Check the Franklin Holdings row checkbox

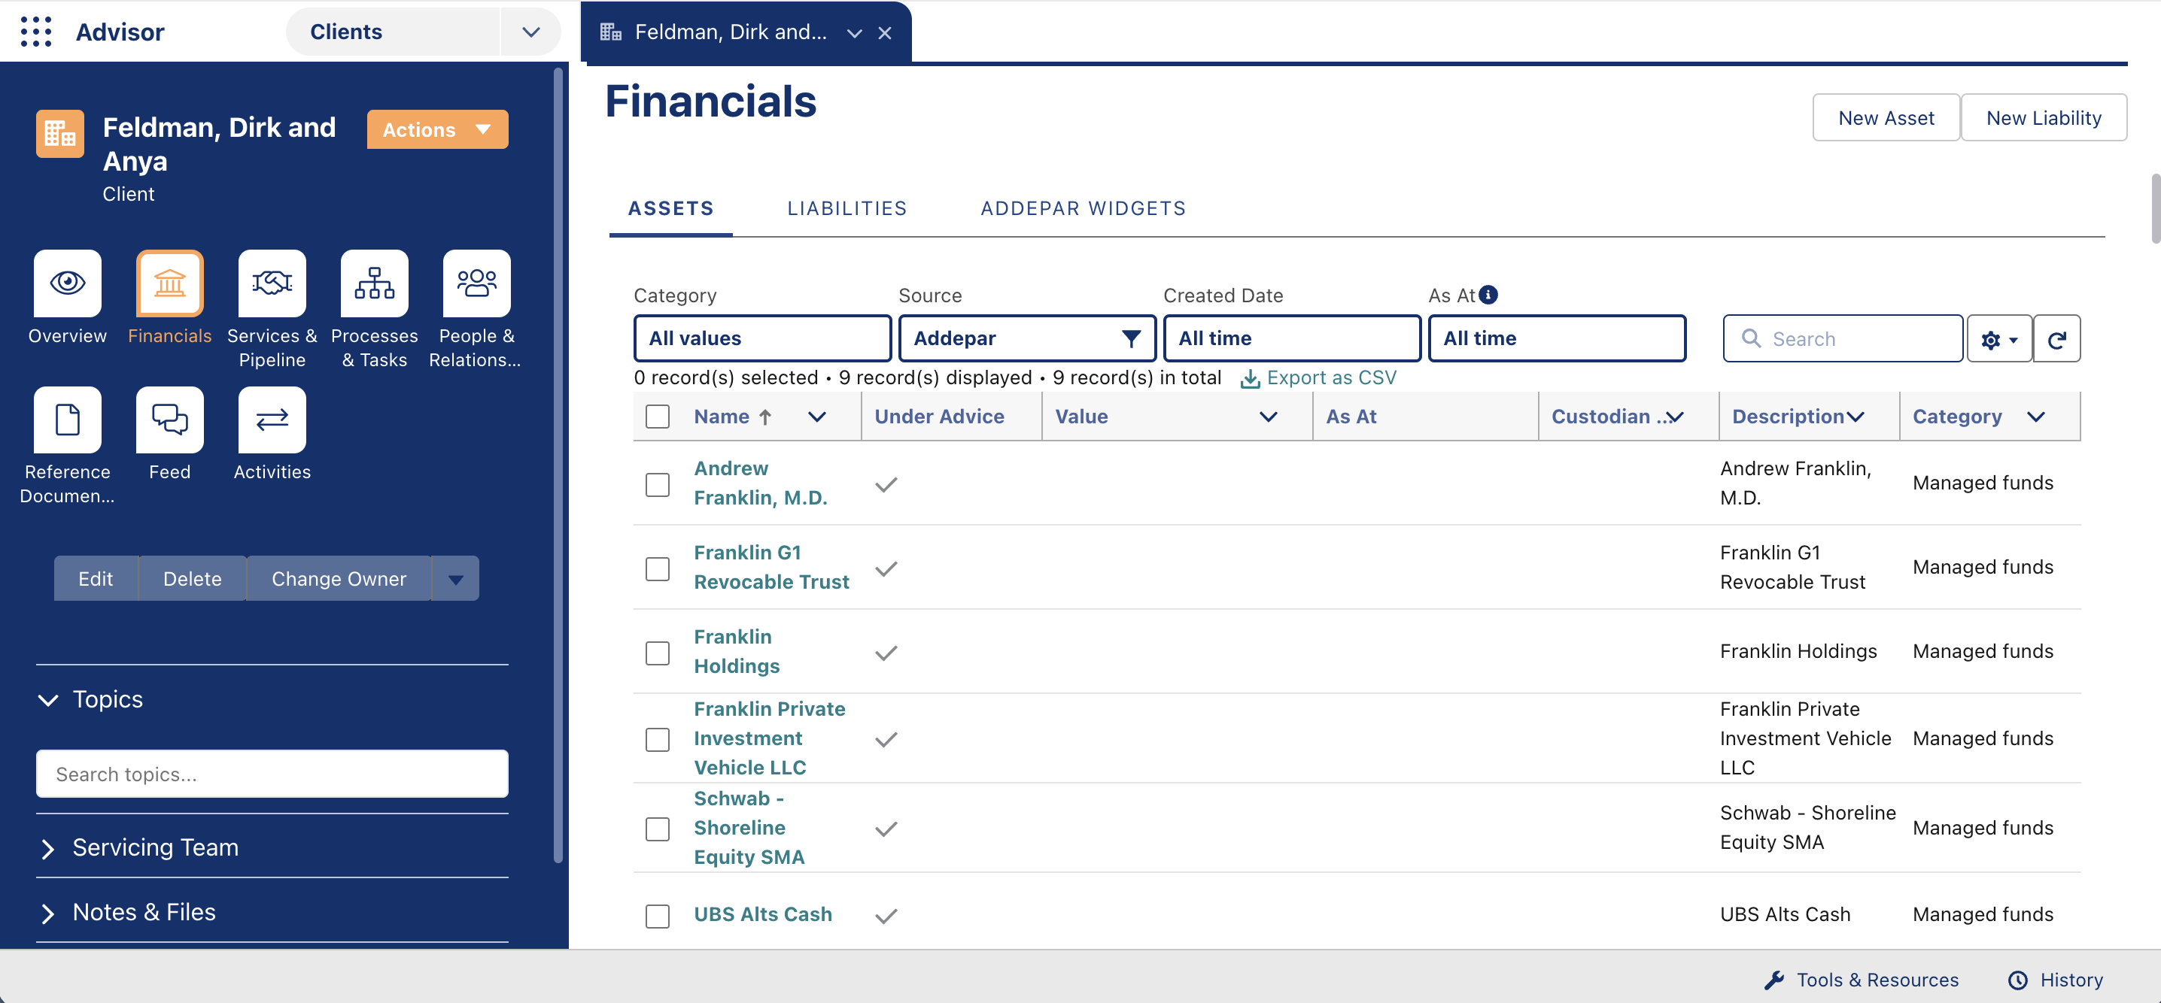tap(658, 653)
